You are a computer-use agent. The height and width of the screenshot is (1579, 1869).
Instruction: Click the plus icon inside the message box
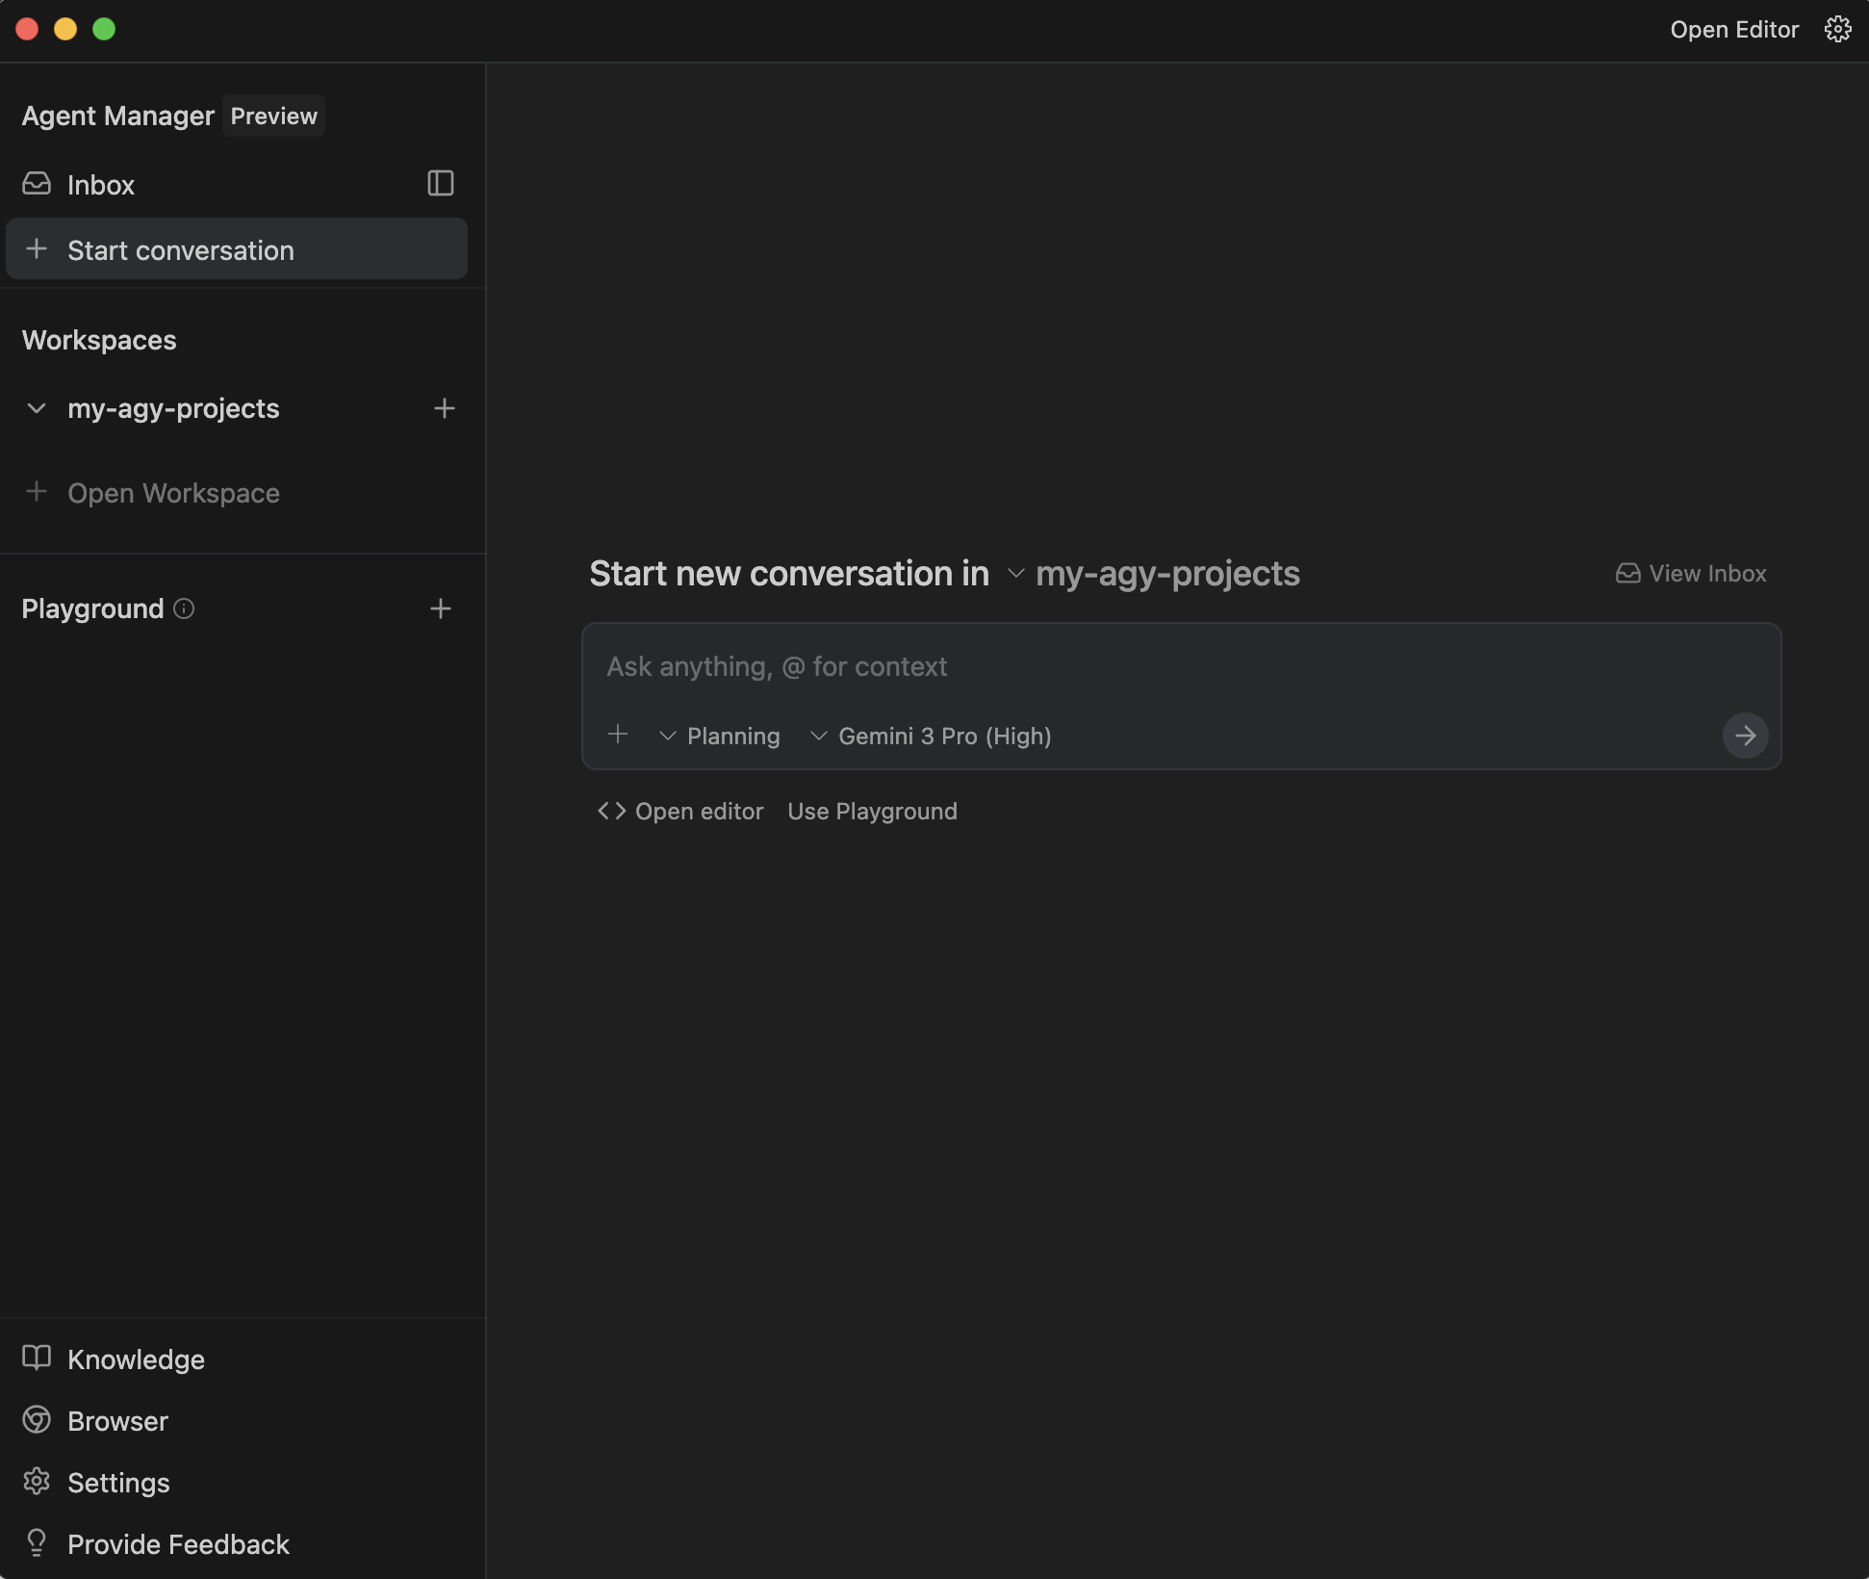(619, 734)
